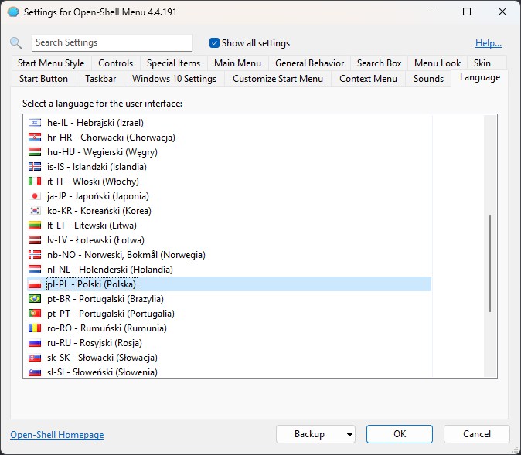Open the Start Button tab
521x455 pixels.
[x=43, y=79]
